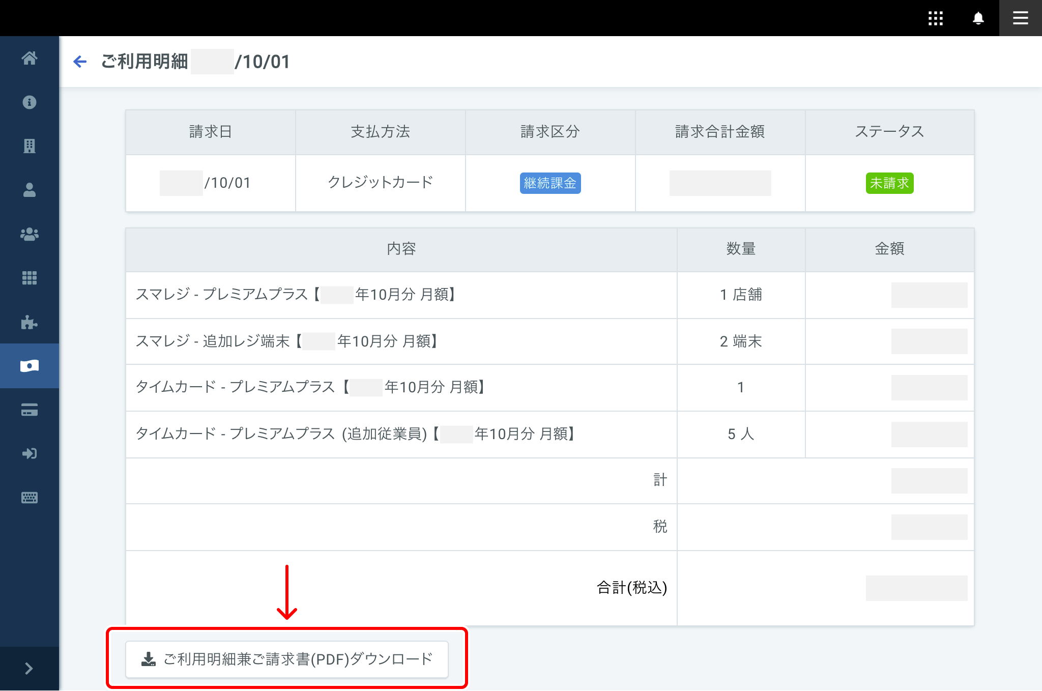Open the single user icon in sidebar
Image resolution: width=1042 pixels, height=691 pixels.
[x=30, y=190]
